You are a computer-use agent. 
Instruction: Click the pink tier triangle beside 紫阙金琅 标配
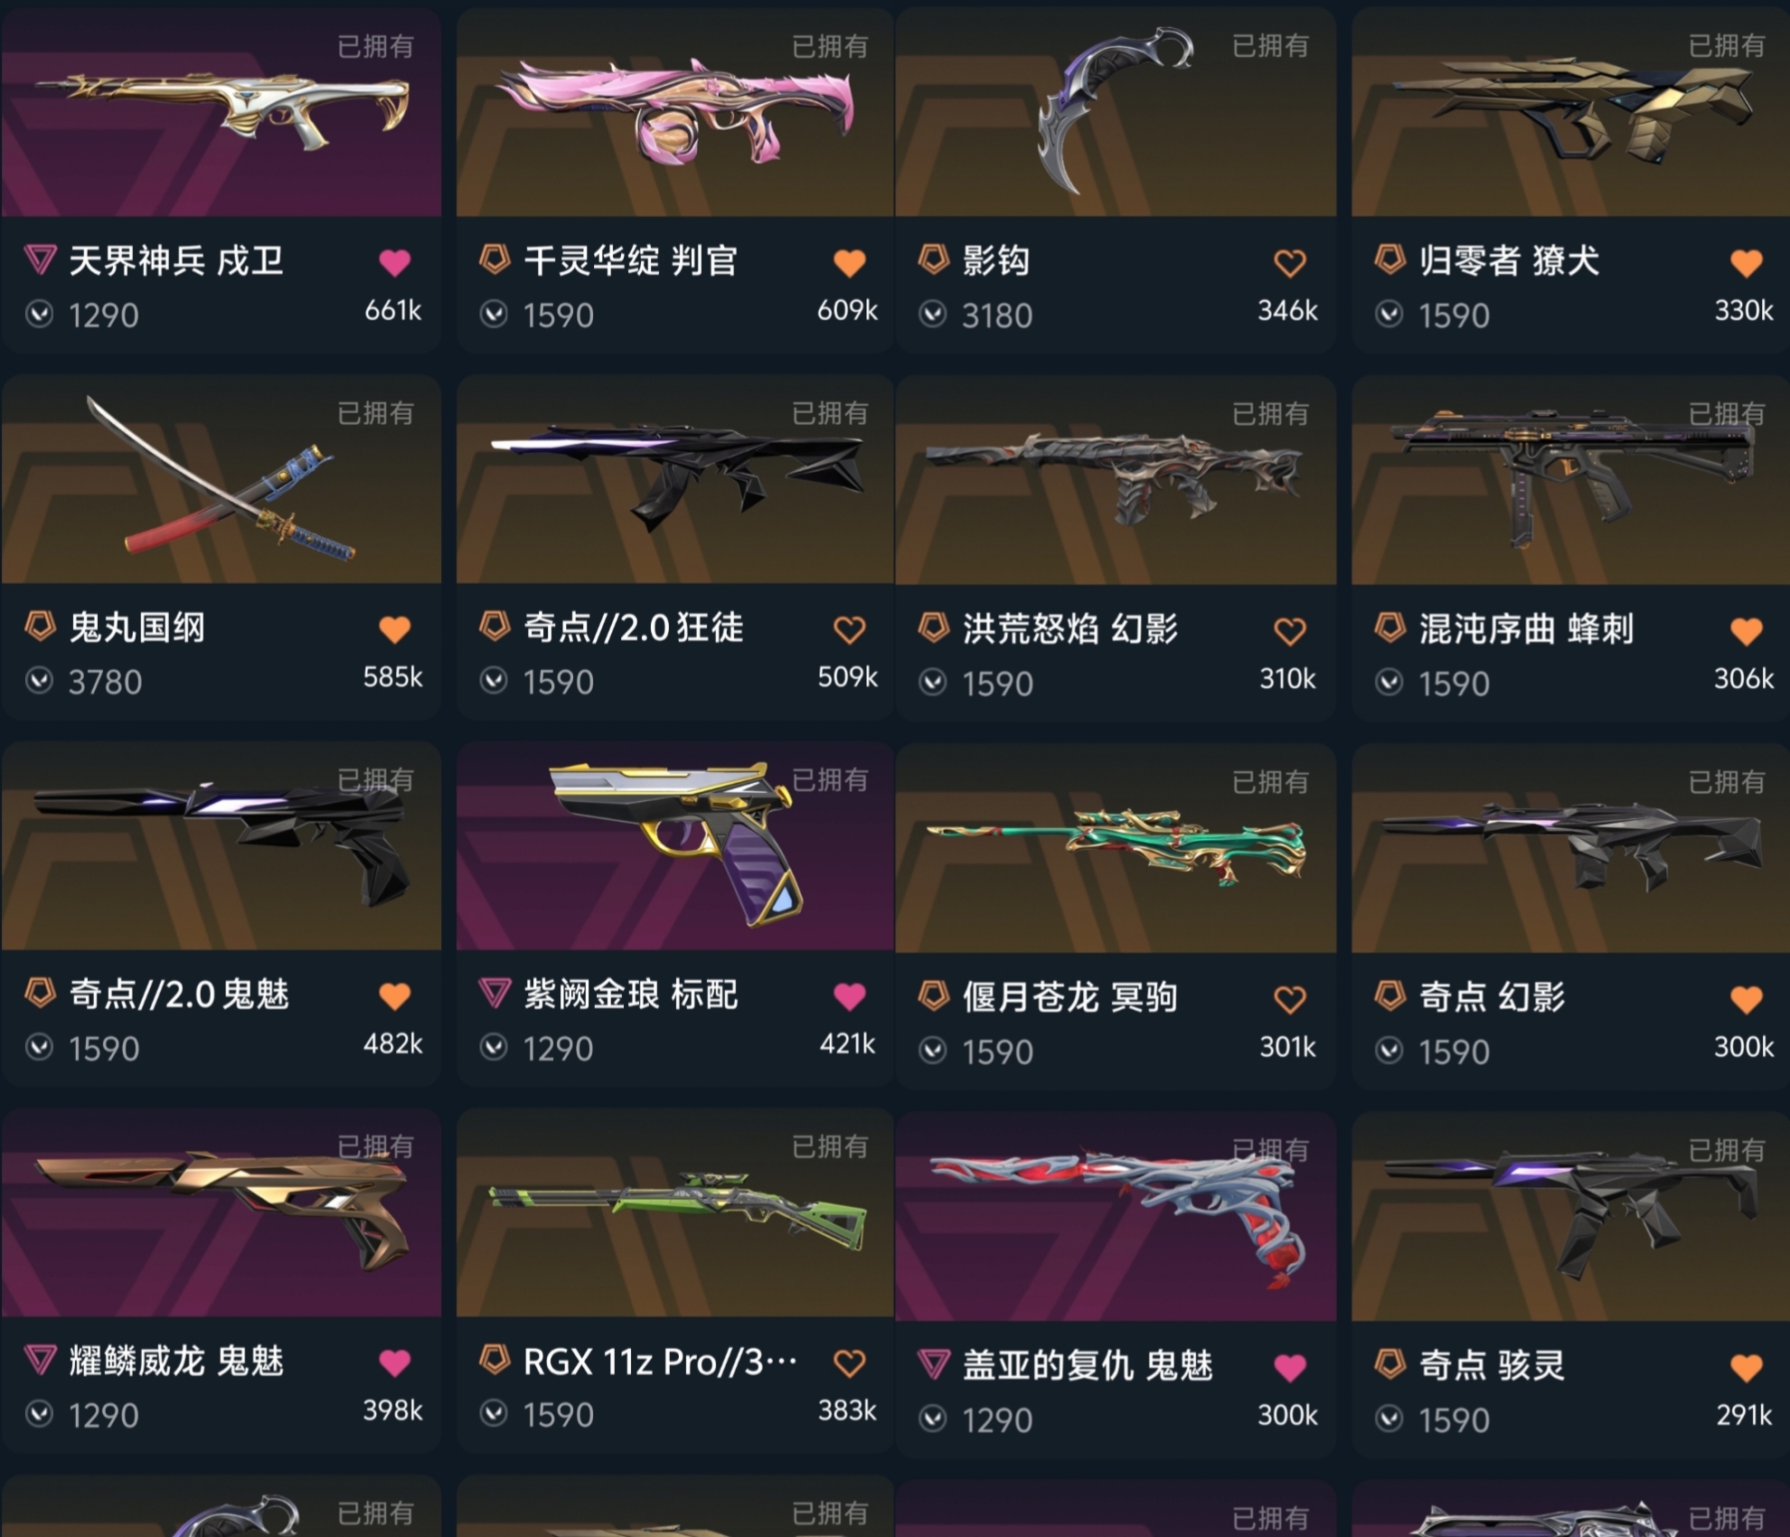(495, 994)
